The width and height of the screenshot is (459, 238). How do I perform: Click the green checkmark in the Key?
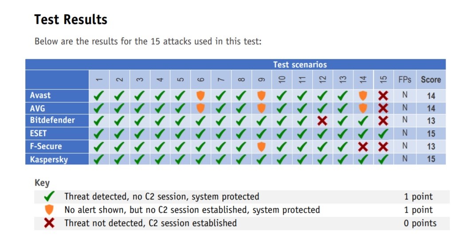point(49,196)
